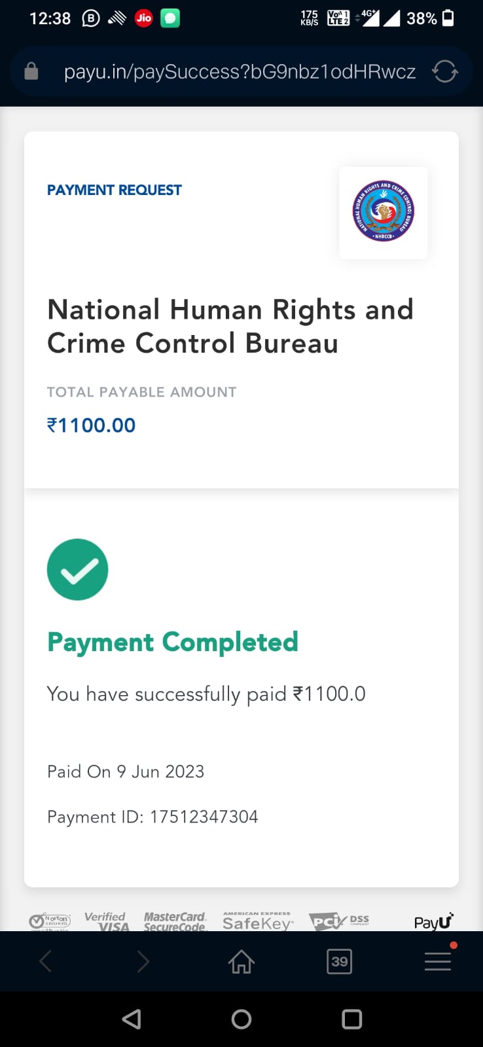Tap the Norton Secured badge
The image size is (483, 1047).
click(x=49, y=921)
